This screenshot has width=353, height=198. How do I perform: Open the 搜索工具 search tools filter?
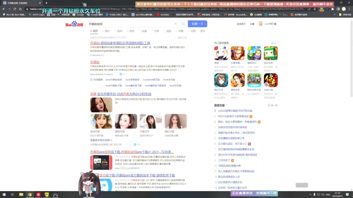[x=181, y=37]
